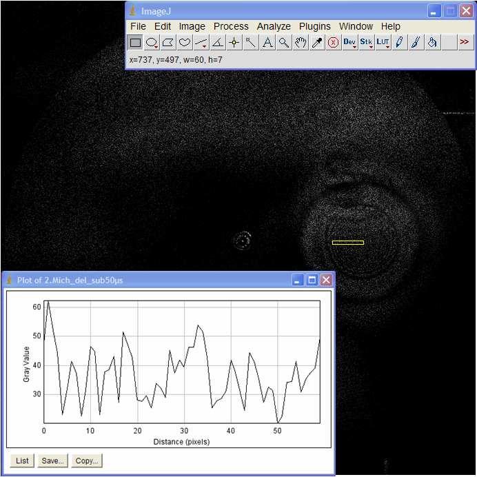The height and width of the screenshot is (477, 477).
Task: Click the yellow rectangle selection on image
Action: (x=348, y=243)
